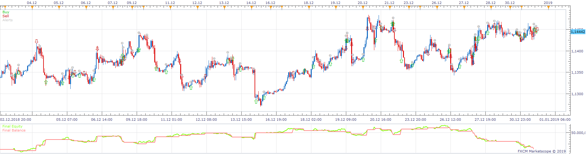Click the 19.12 09:00 time label
This screenshot has width=586, height=154.
[x=346, y=120]
